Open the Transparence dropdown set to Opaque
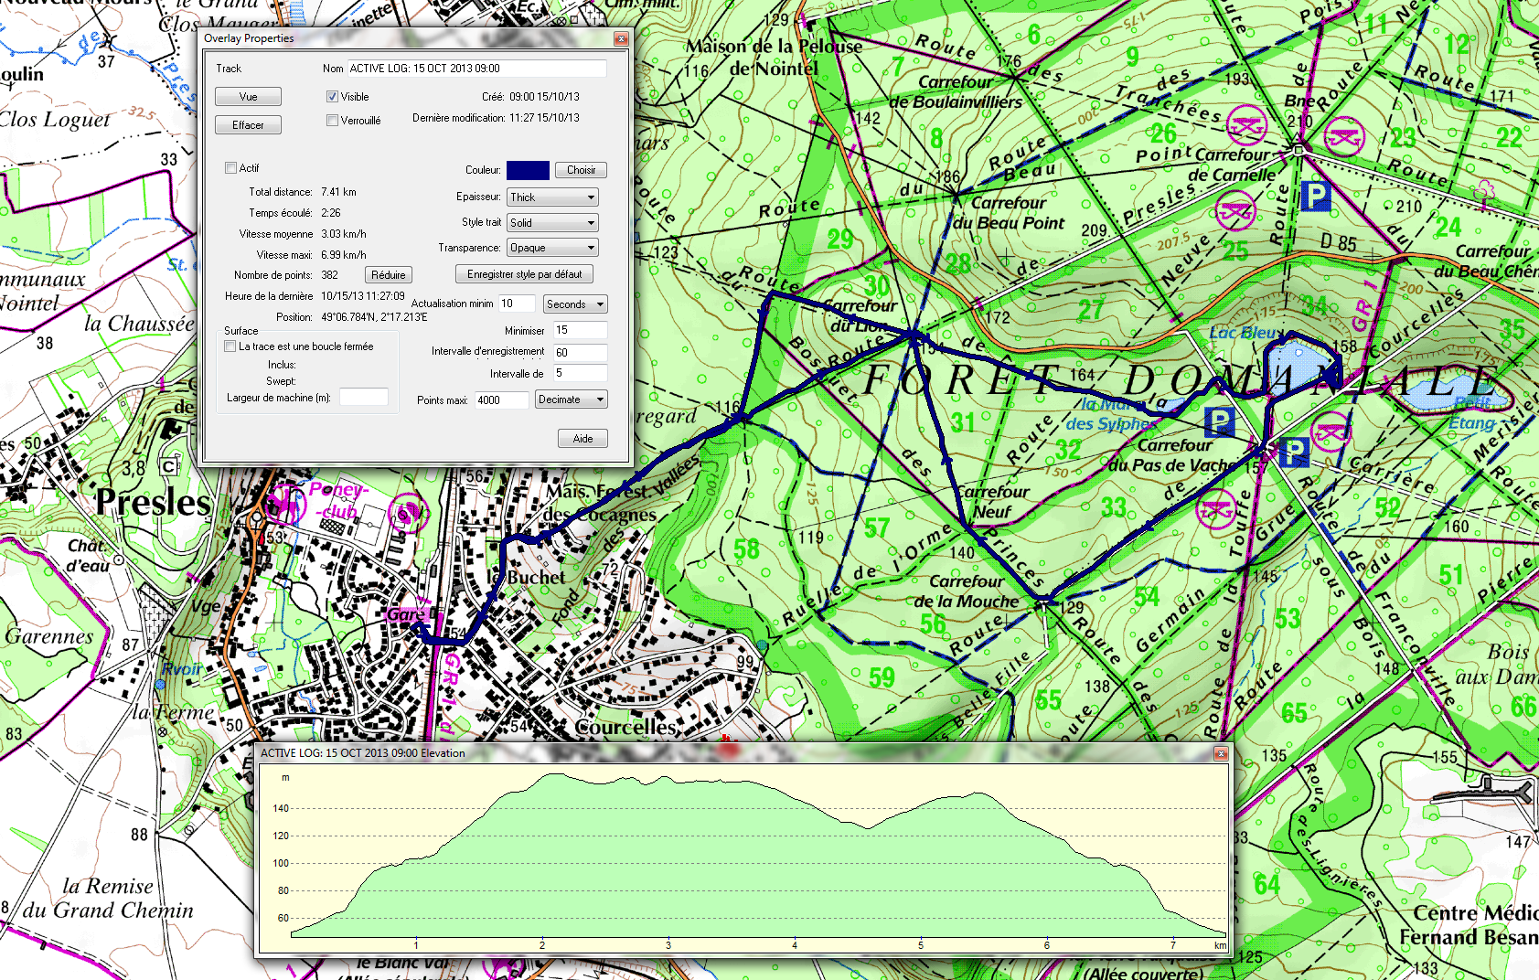The width and height of the screenshot is (1539, 980). coord(552,248)
